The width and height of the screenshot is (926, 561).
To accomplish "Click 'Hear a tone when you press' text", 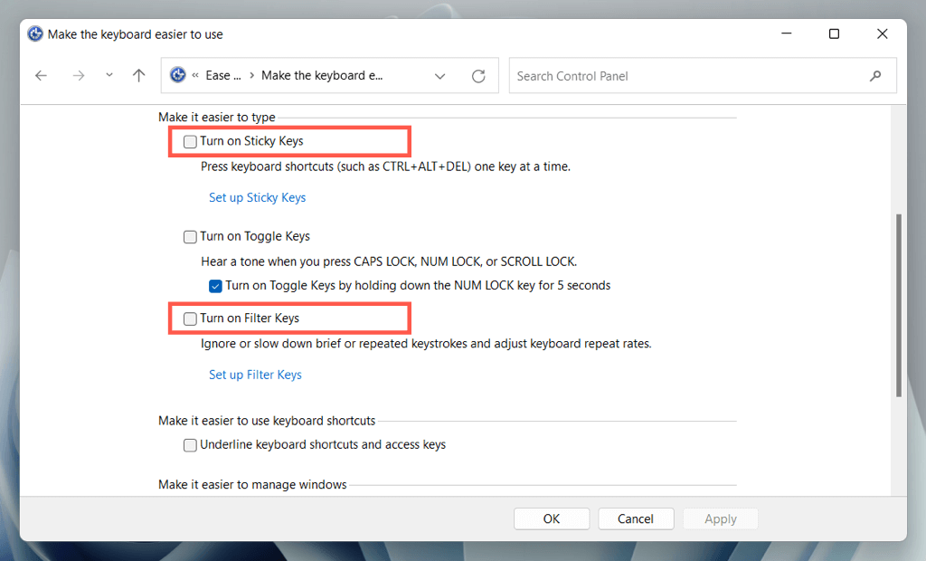I will point(389,261).
